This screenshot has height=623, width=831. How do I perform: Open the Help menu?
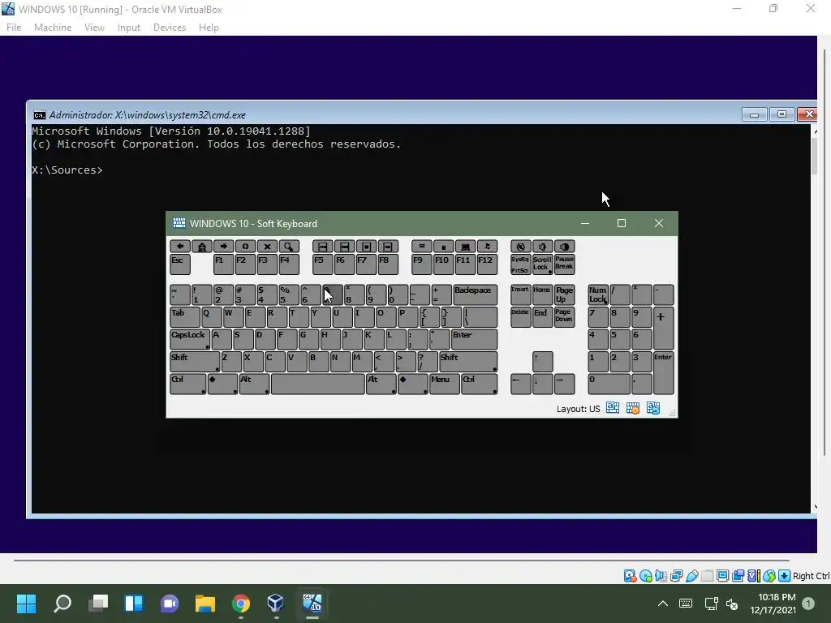tap(209, 28)
